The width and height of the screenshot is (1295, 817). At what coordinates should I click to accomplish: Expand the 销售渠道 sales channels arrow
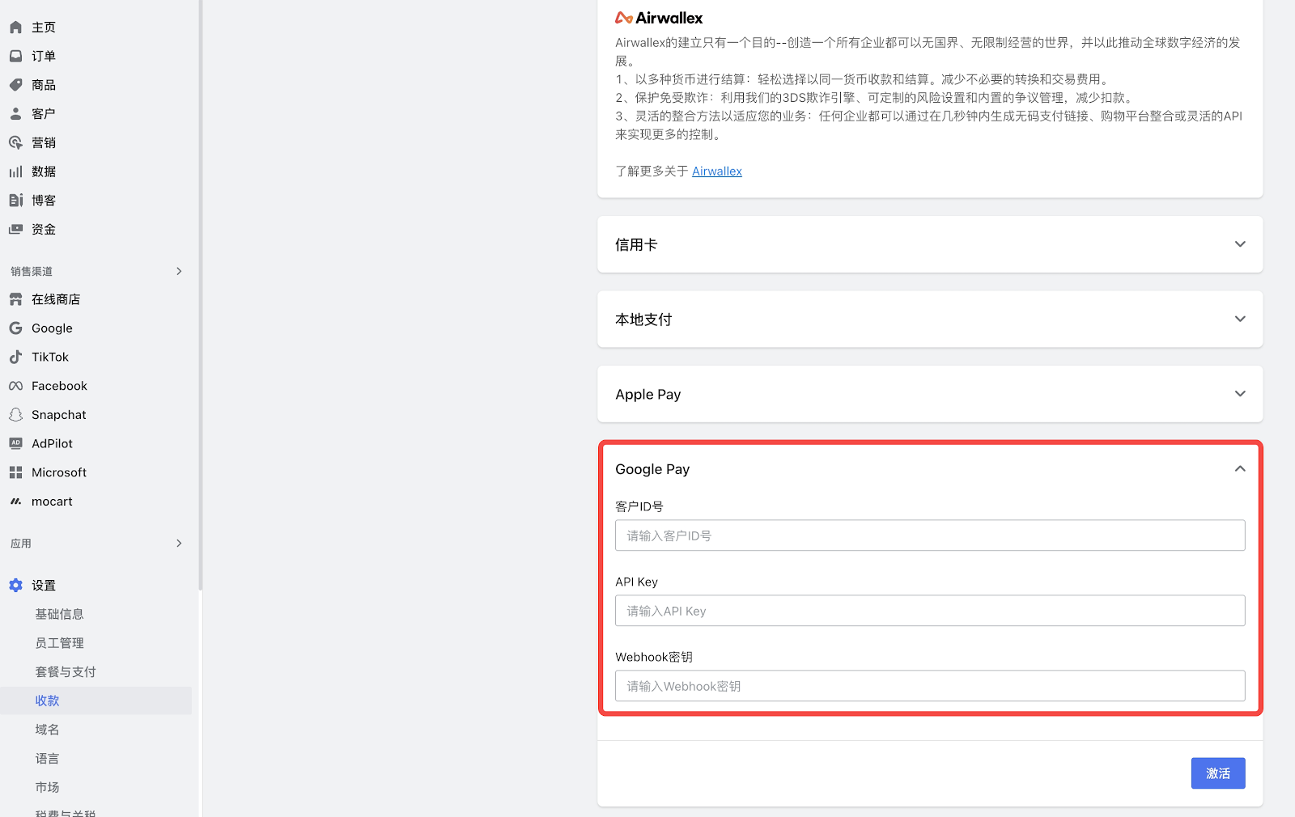pyautogui.click(x=179, y=271)
